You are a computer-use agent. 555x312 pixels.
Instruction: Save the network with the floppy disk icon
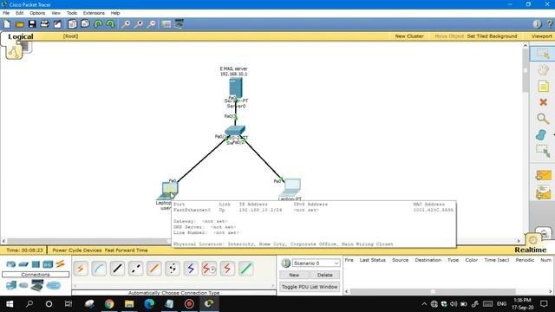coord(32,24)
